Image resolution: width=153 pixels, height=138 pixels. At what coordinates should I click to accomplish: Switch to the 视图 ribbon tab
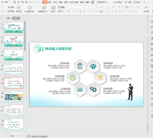click(x=87, y=2)
